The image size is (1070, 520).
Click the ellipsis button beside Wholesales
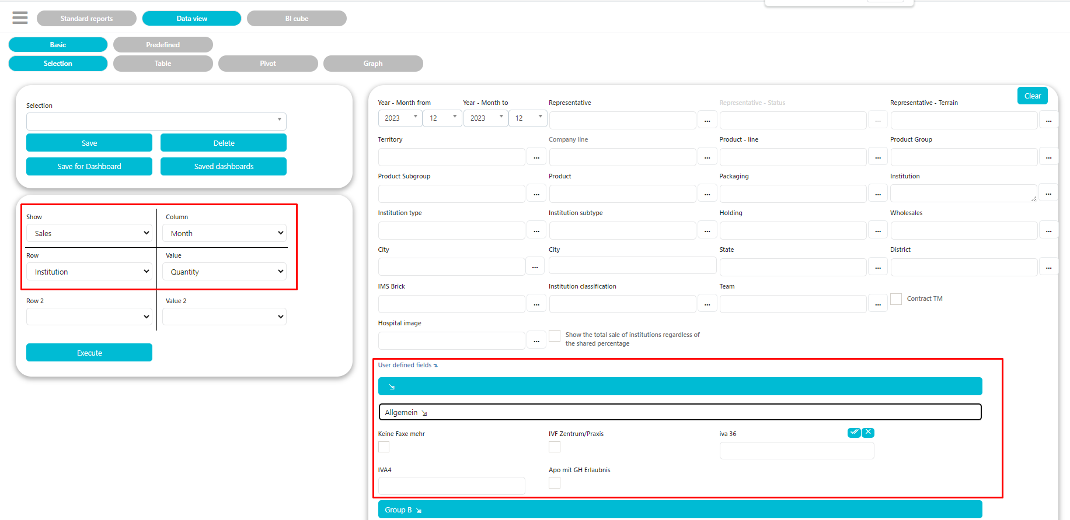[x=1048, y=230]
